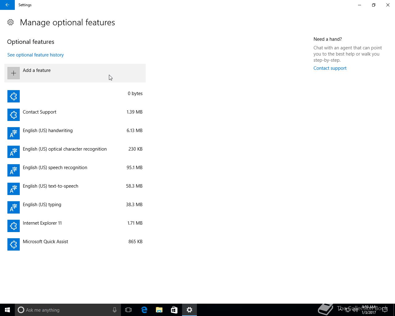Select the English (US) text-to-speech icon
Image resolution: width=395 pixels, height=316 pixels.
pyautogui.click(x=14, y=189)
